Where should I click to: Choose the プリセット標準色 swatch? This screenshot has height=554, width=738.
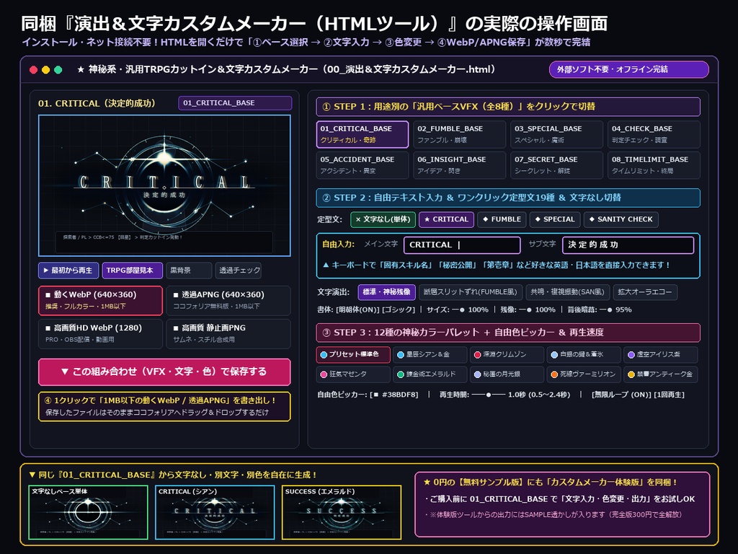[353, 355]
